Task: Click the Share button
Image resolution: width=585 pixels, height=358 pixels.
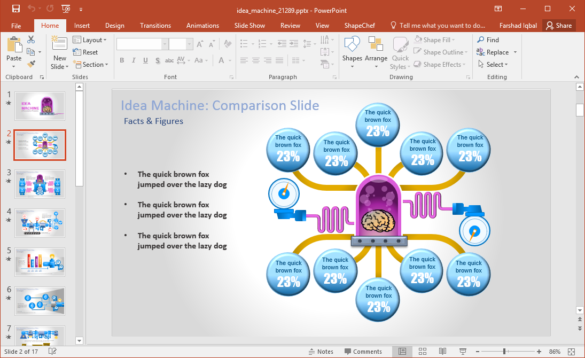Action: (x=558, y=26)
